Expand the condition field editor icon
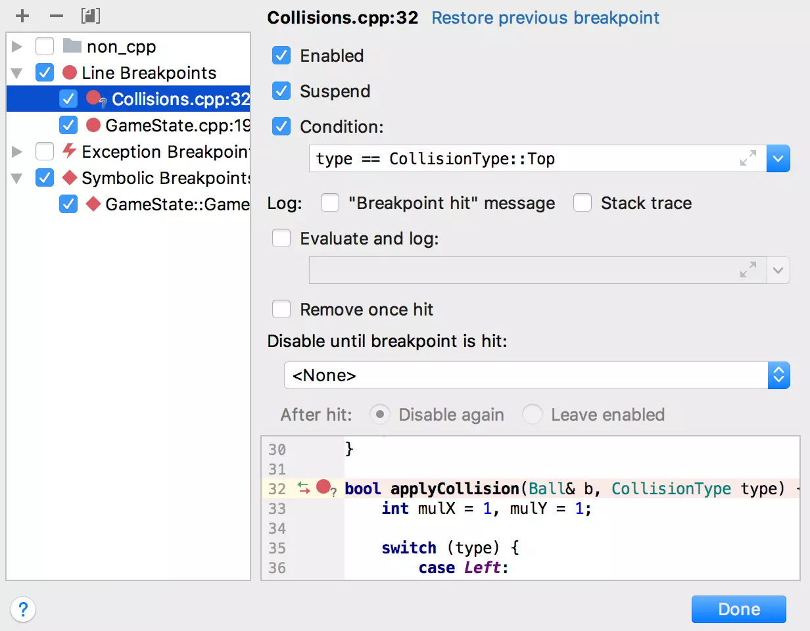 [x=748, y=158]
